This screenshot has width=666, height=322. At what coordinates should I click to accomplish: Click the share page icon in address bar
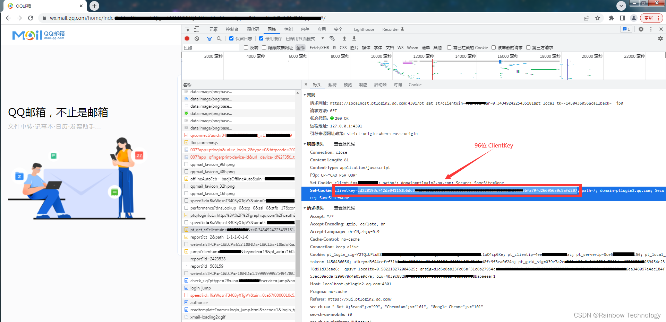[x=587, y=18]
